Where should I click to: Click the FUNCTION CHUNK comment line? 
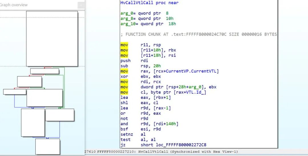pyautogui.click(x=198, y=34)
